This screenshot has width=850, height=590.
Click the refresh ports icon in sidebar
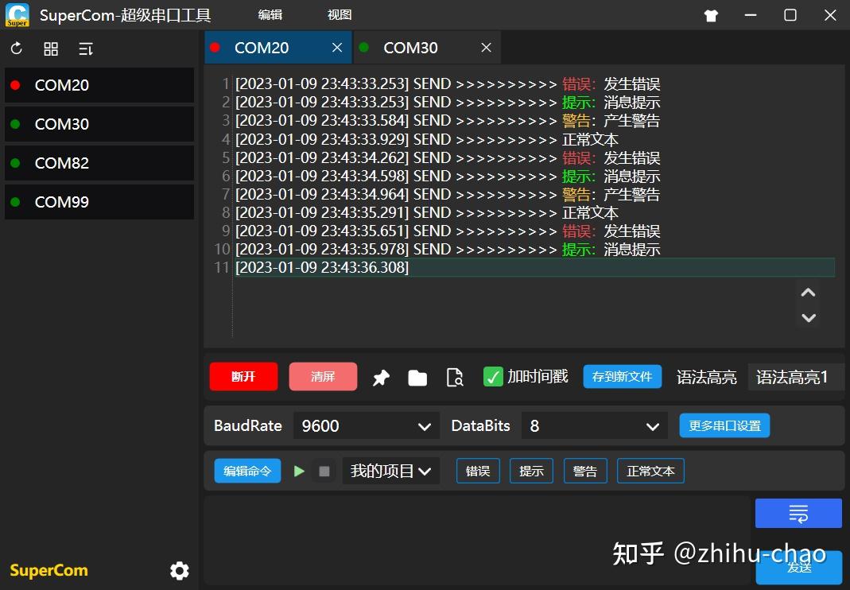tap(16, 49)
